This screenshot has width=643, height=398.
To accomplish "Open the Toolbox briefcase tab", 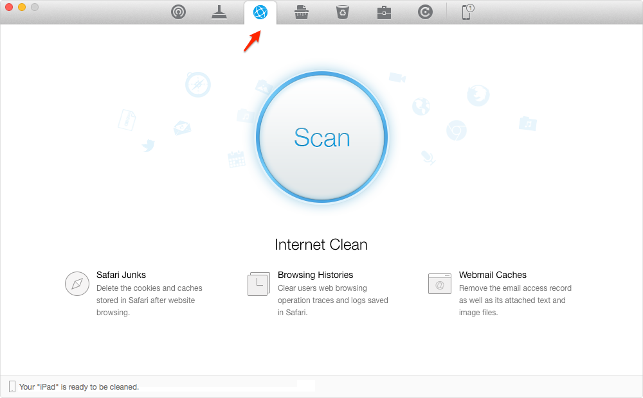I will (384, 13).
